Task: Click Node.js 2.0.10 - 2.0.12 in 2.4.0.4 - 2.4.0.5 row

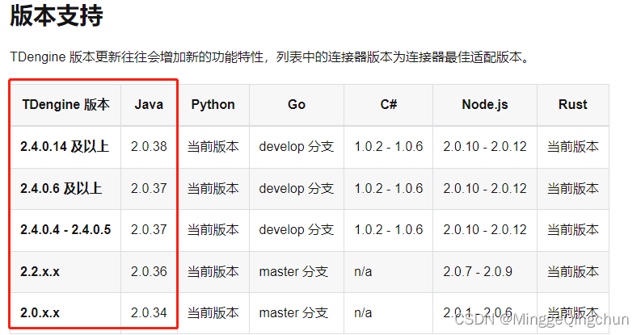Action: pyautogui.click(x=485, y=230)
